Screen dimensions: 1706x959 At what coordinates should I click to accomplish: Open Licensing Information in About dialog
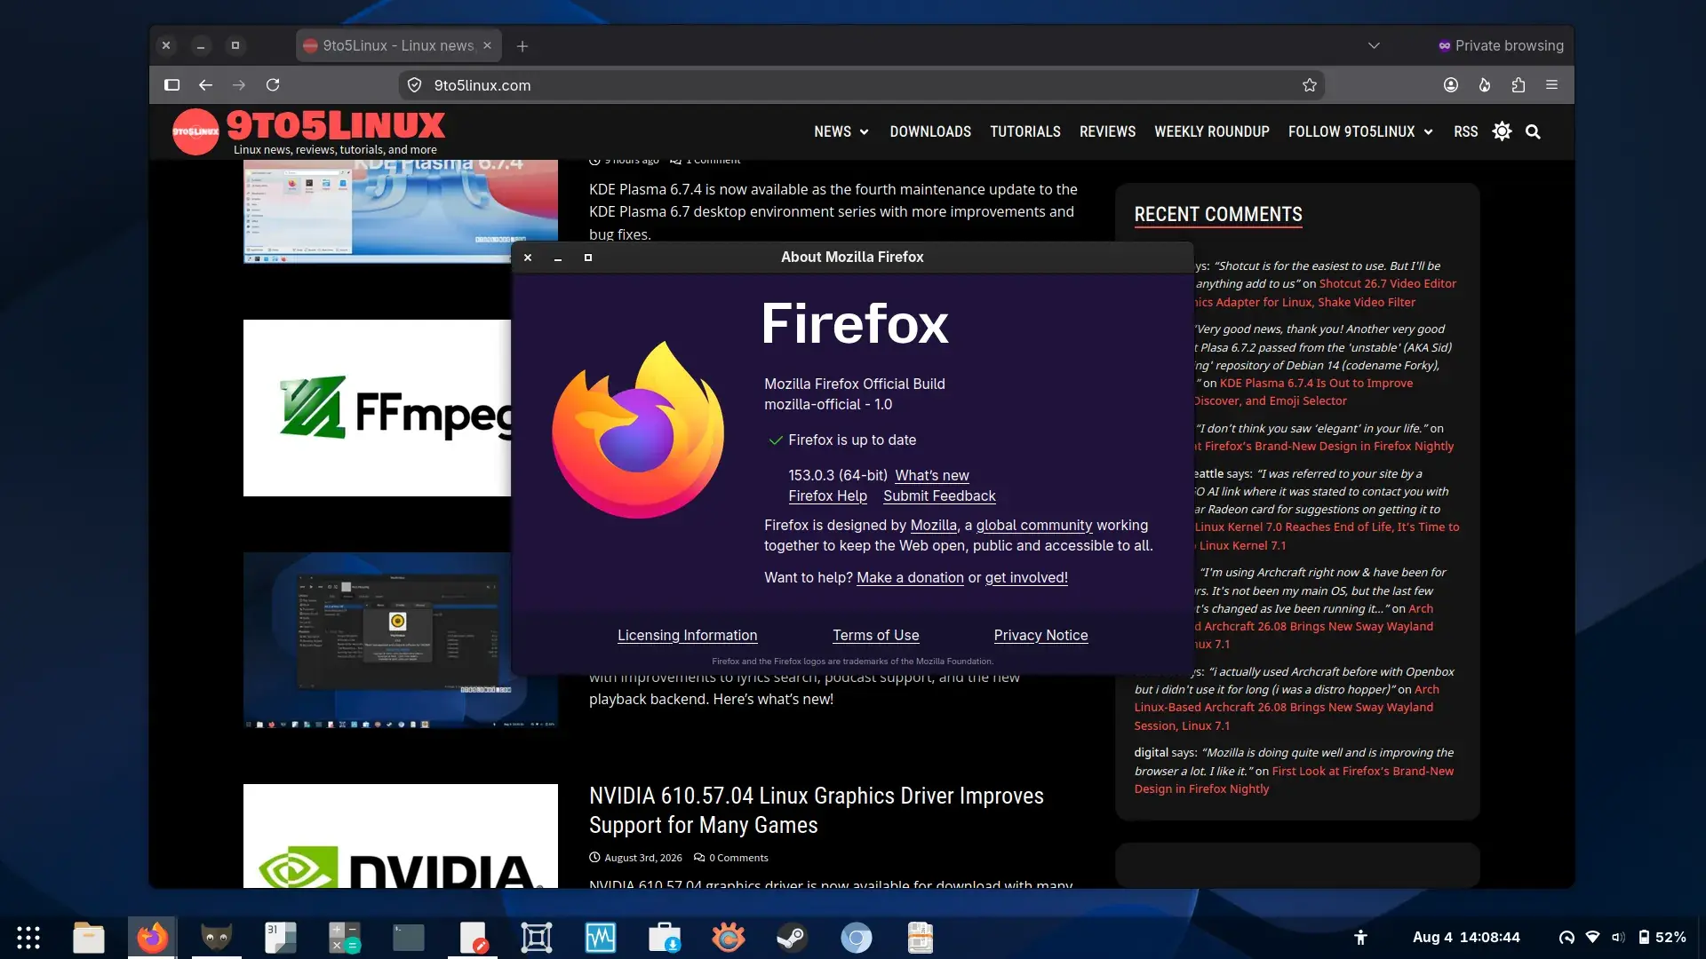pos(687,635)
